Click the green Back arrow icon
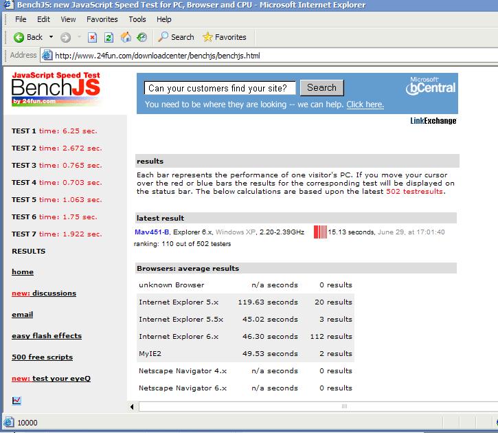 (19, 38)
